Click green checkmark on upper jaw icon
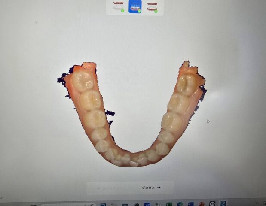This screenshot has width=266, height=206. pos(122,10)
